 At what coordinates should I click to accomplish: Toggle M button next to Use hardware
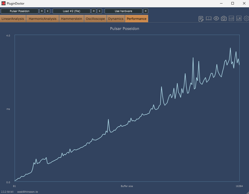click(146, 11)
